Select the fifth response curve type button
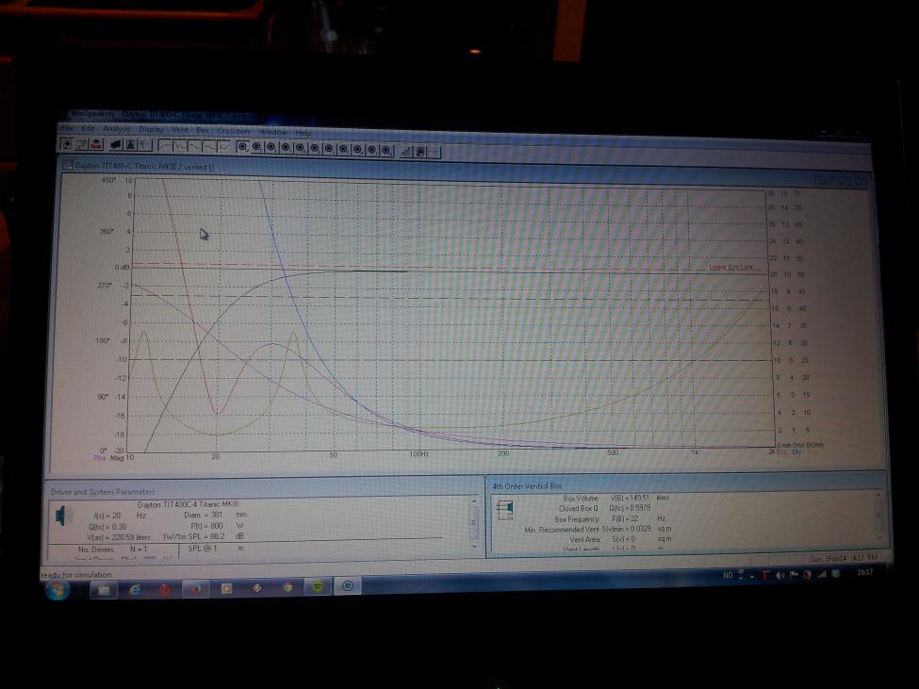Image resolution: width=919 pixels, height=689 pixels. [x=223, y=146]
